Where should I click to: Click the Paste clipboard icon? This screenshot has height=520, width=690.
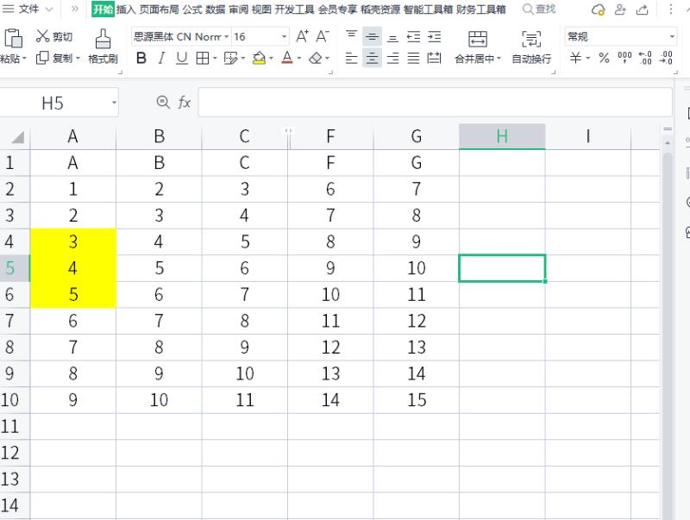coord(13,38)
